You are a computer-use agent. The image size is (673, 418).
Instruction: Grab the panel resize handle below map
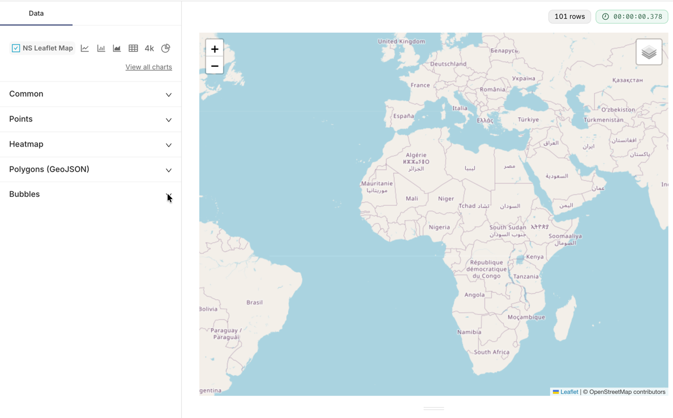pyautogui.click(x=434, y=408)
